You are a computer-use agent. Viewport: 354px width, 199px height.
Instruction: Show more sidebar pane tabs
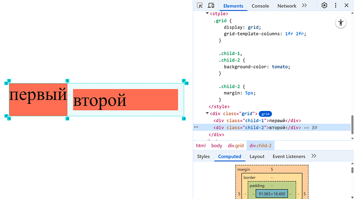point(314,156)
